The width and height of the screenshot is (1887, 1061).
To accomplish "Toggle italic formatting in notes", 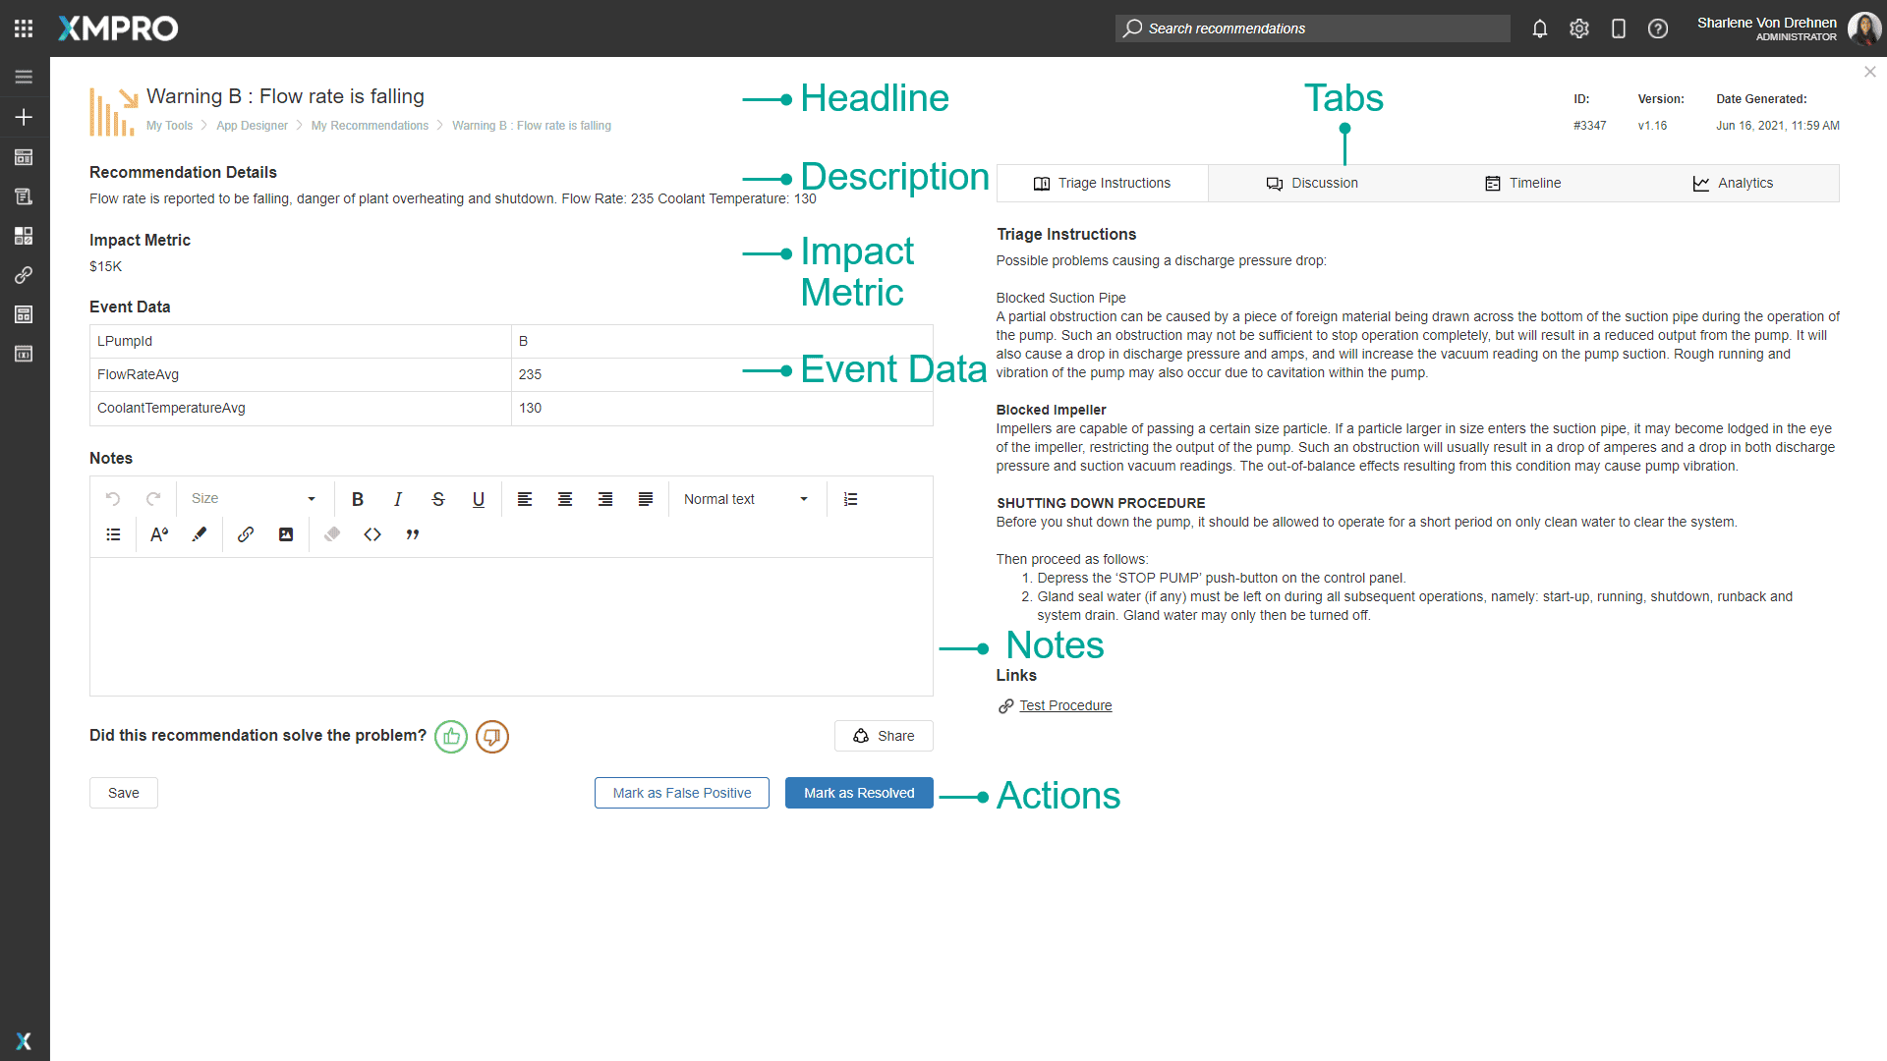I will [x=398, y=499].
